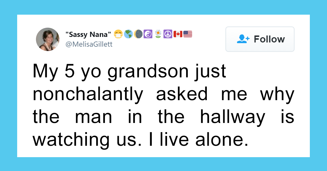327x171 pixels.
Task: Open the @MelisaGillett handle link
Action: pos(89,44)
